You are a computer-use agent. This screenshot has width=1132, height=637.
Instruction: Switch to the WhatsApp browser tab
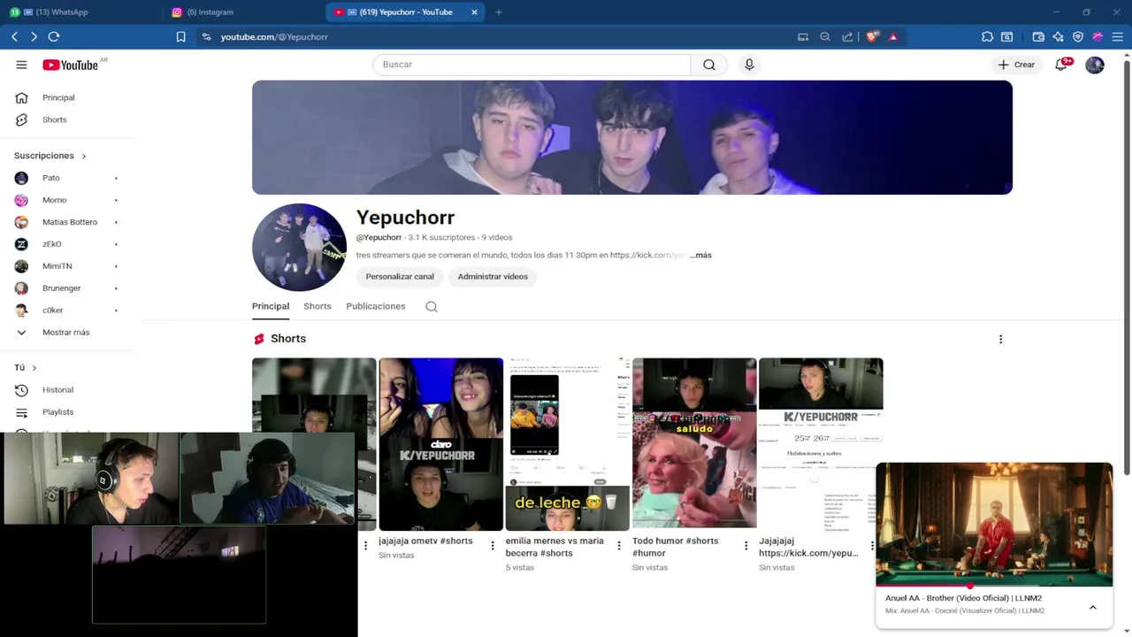click(x=81, y=12)
